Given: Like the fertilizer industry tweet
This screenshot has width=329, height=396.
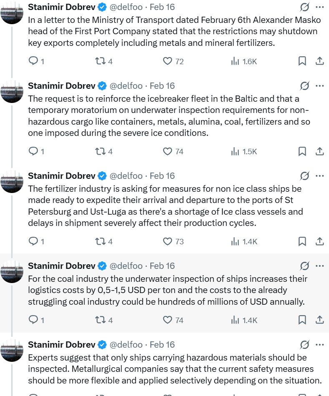Looking at the screenshot, I should 168,241.
